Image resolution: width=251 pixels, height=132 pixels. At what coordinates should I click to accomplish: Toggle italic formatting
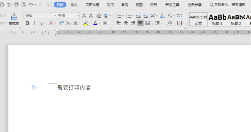tap(34, 23)
